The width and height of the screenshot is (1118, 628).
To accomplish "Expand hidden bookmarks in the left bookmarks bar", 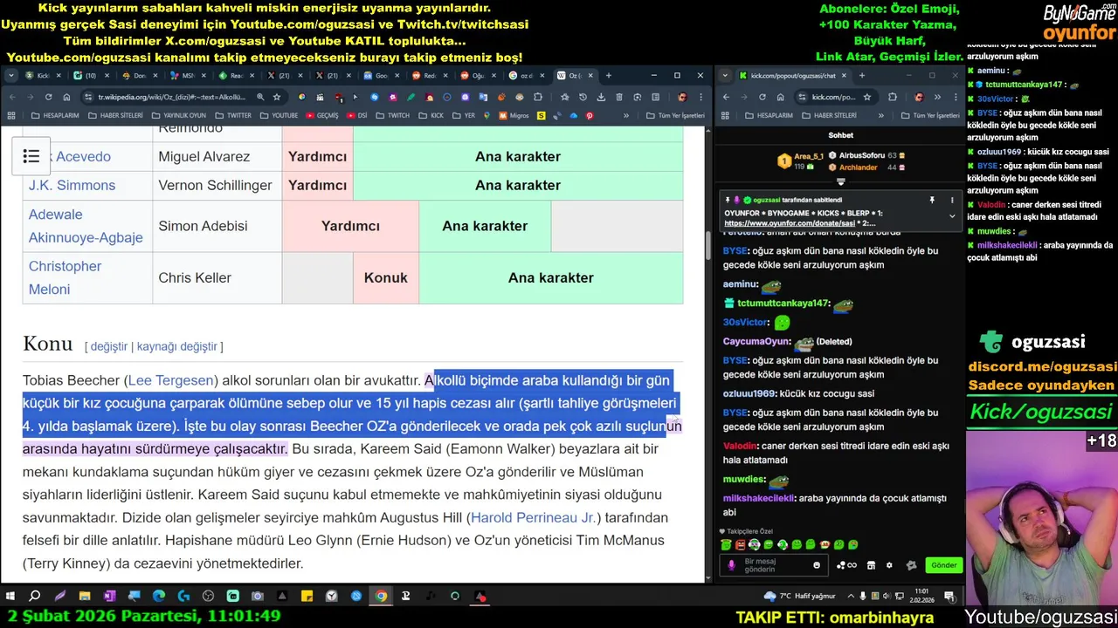I will [x=626, y=115].
